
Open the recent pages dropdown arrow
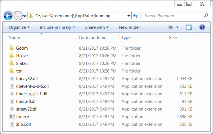pyautogui.click(x=25, y=16)
